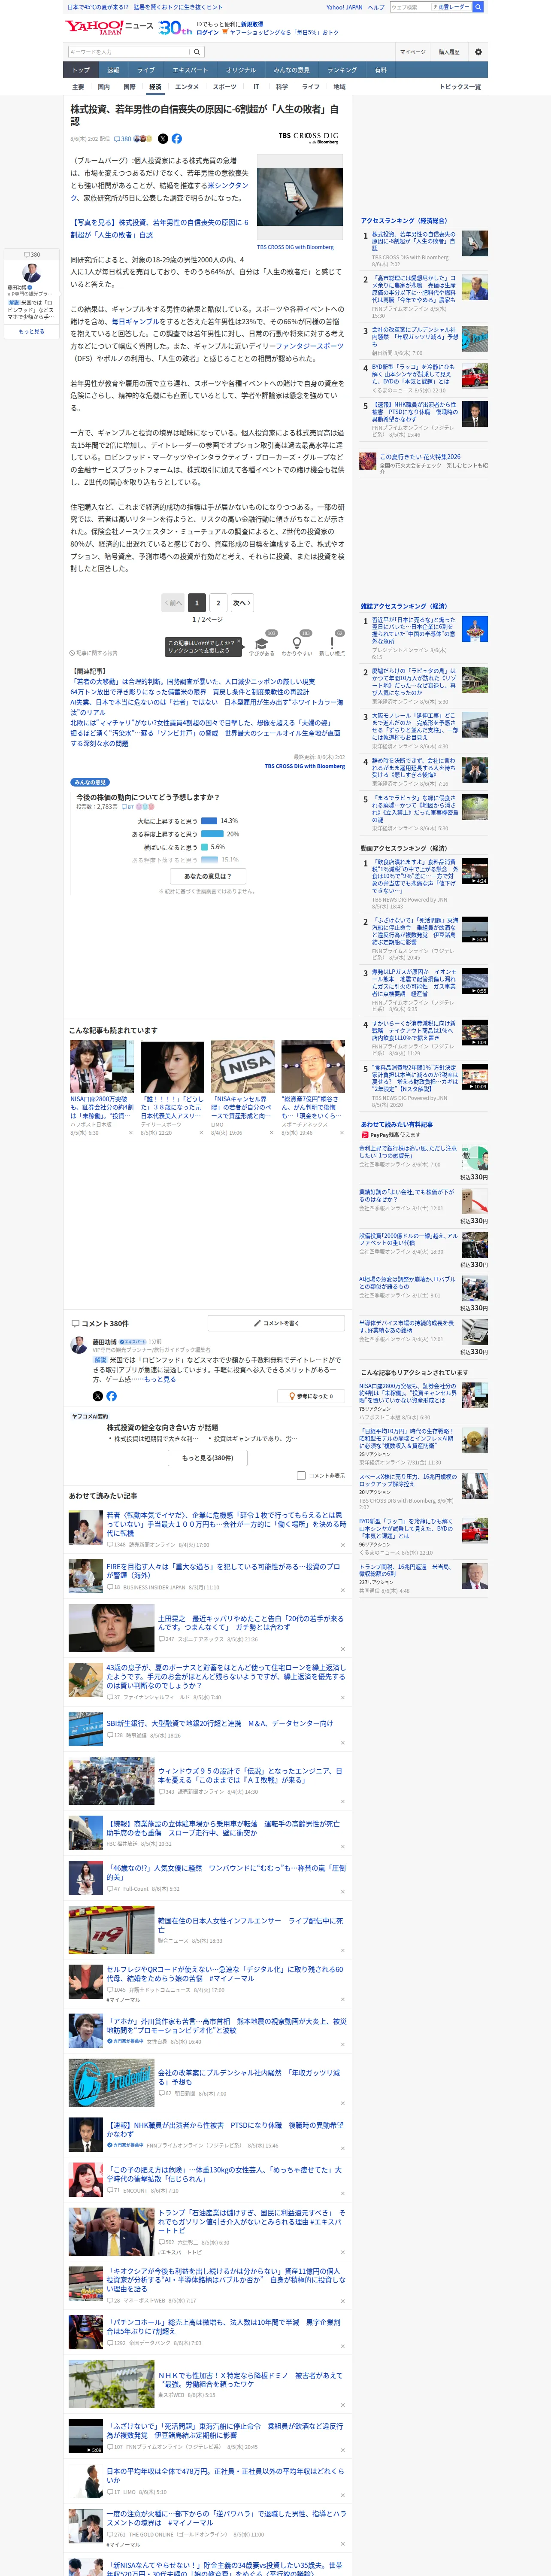Open the トップ tab
This screenshot has height=2576, width=551.
81,70
